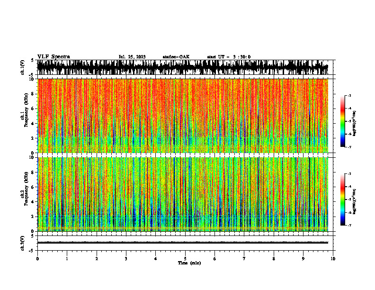Screen dimensions: 375x290
Task: Click the time axis tick label "5"
Action: click(185, 259)
